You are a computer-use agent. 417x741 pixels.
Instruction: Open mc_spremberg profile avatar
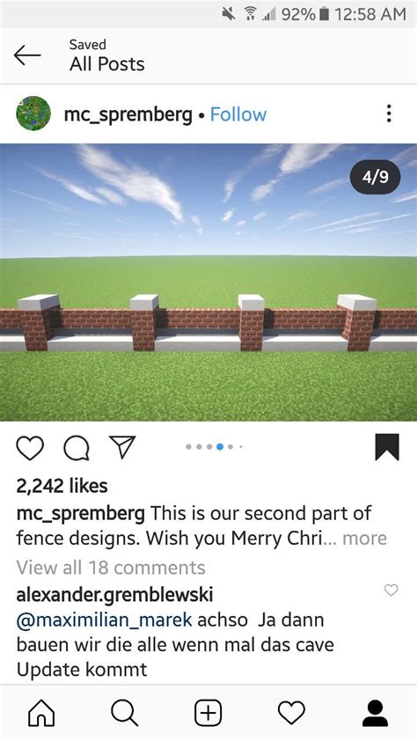click(x=33, y=114)
